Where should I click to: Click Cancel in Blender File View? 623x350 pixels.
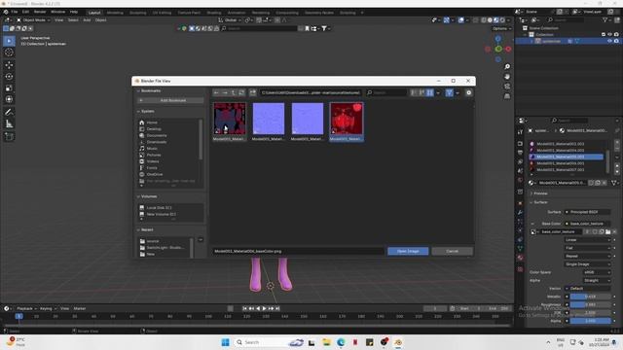tap(452, 251)
